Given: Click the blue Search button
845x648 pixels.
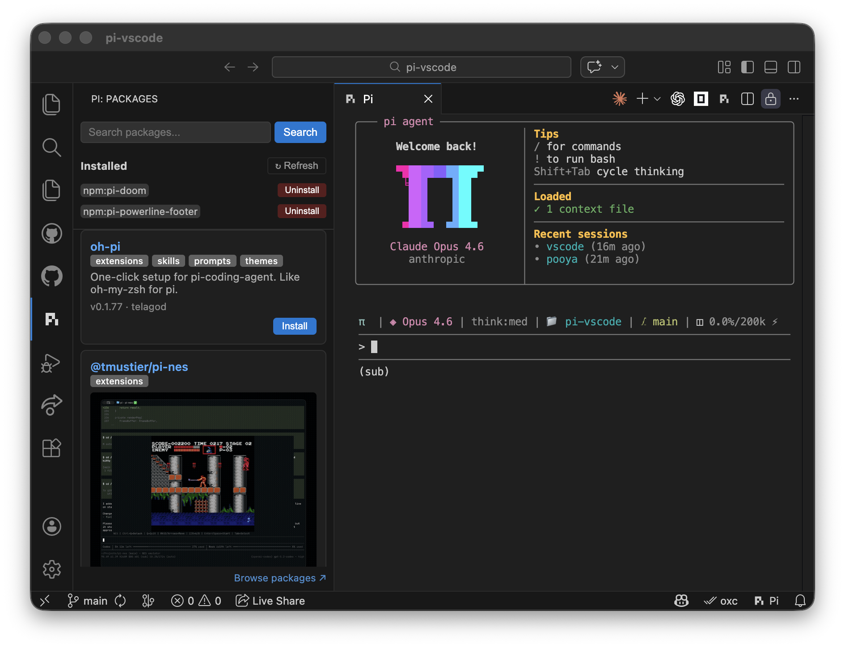Looking at the screenshot, I should pos(300,132).
